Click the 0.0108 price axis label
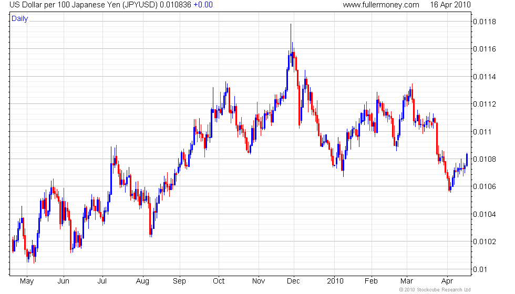 pyautogui.click(x=485, y=159)
